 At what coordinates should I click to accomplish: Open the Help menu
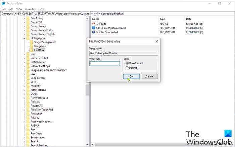click(41, 9)
